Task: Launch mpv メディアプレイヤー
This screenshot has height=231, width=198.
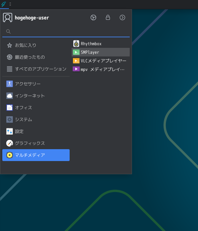Action: point(101,69)
